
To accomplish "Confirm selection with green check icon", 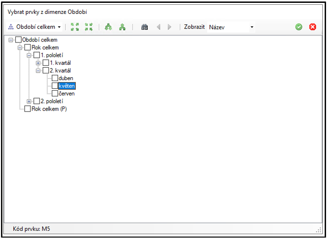I will (299, 27).
